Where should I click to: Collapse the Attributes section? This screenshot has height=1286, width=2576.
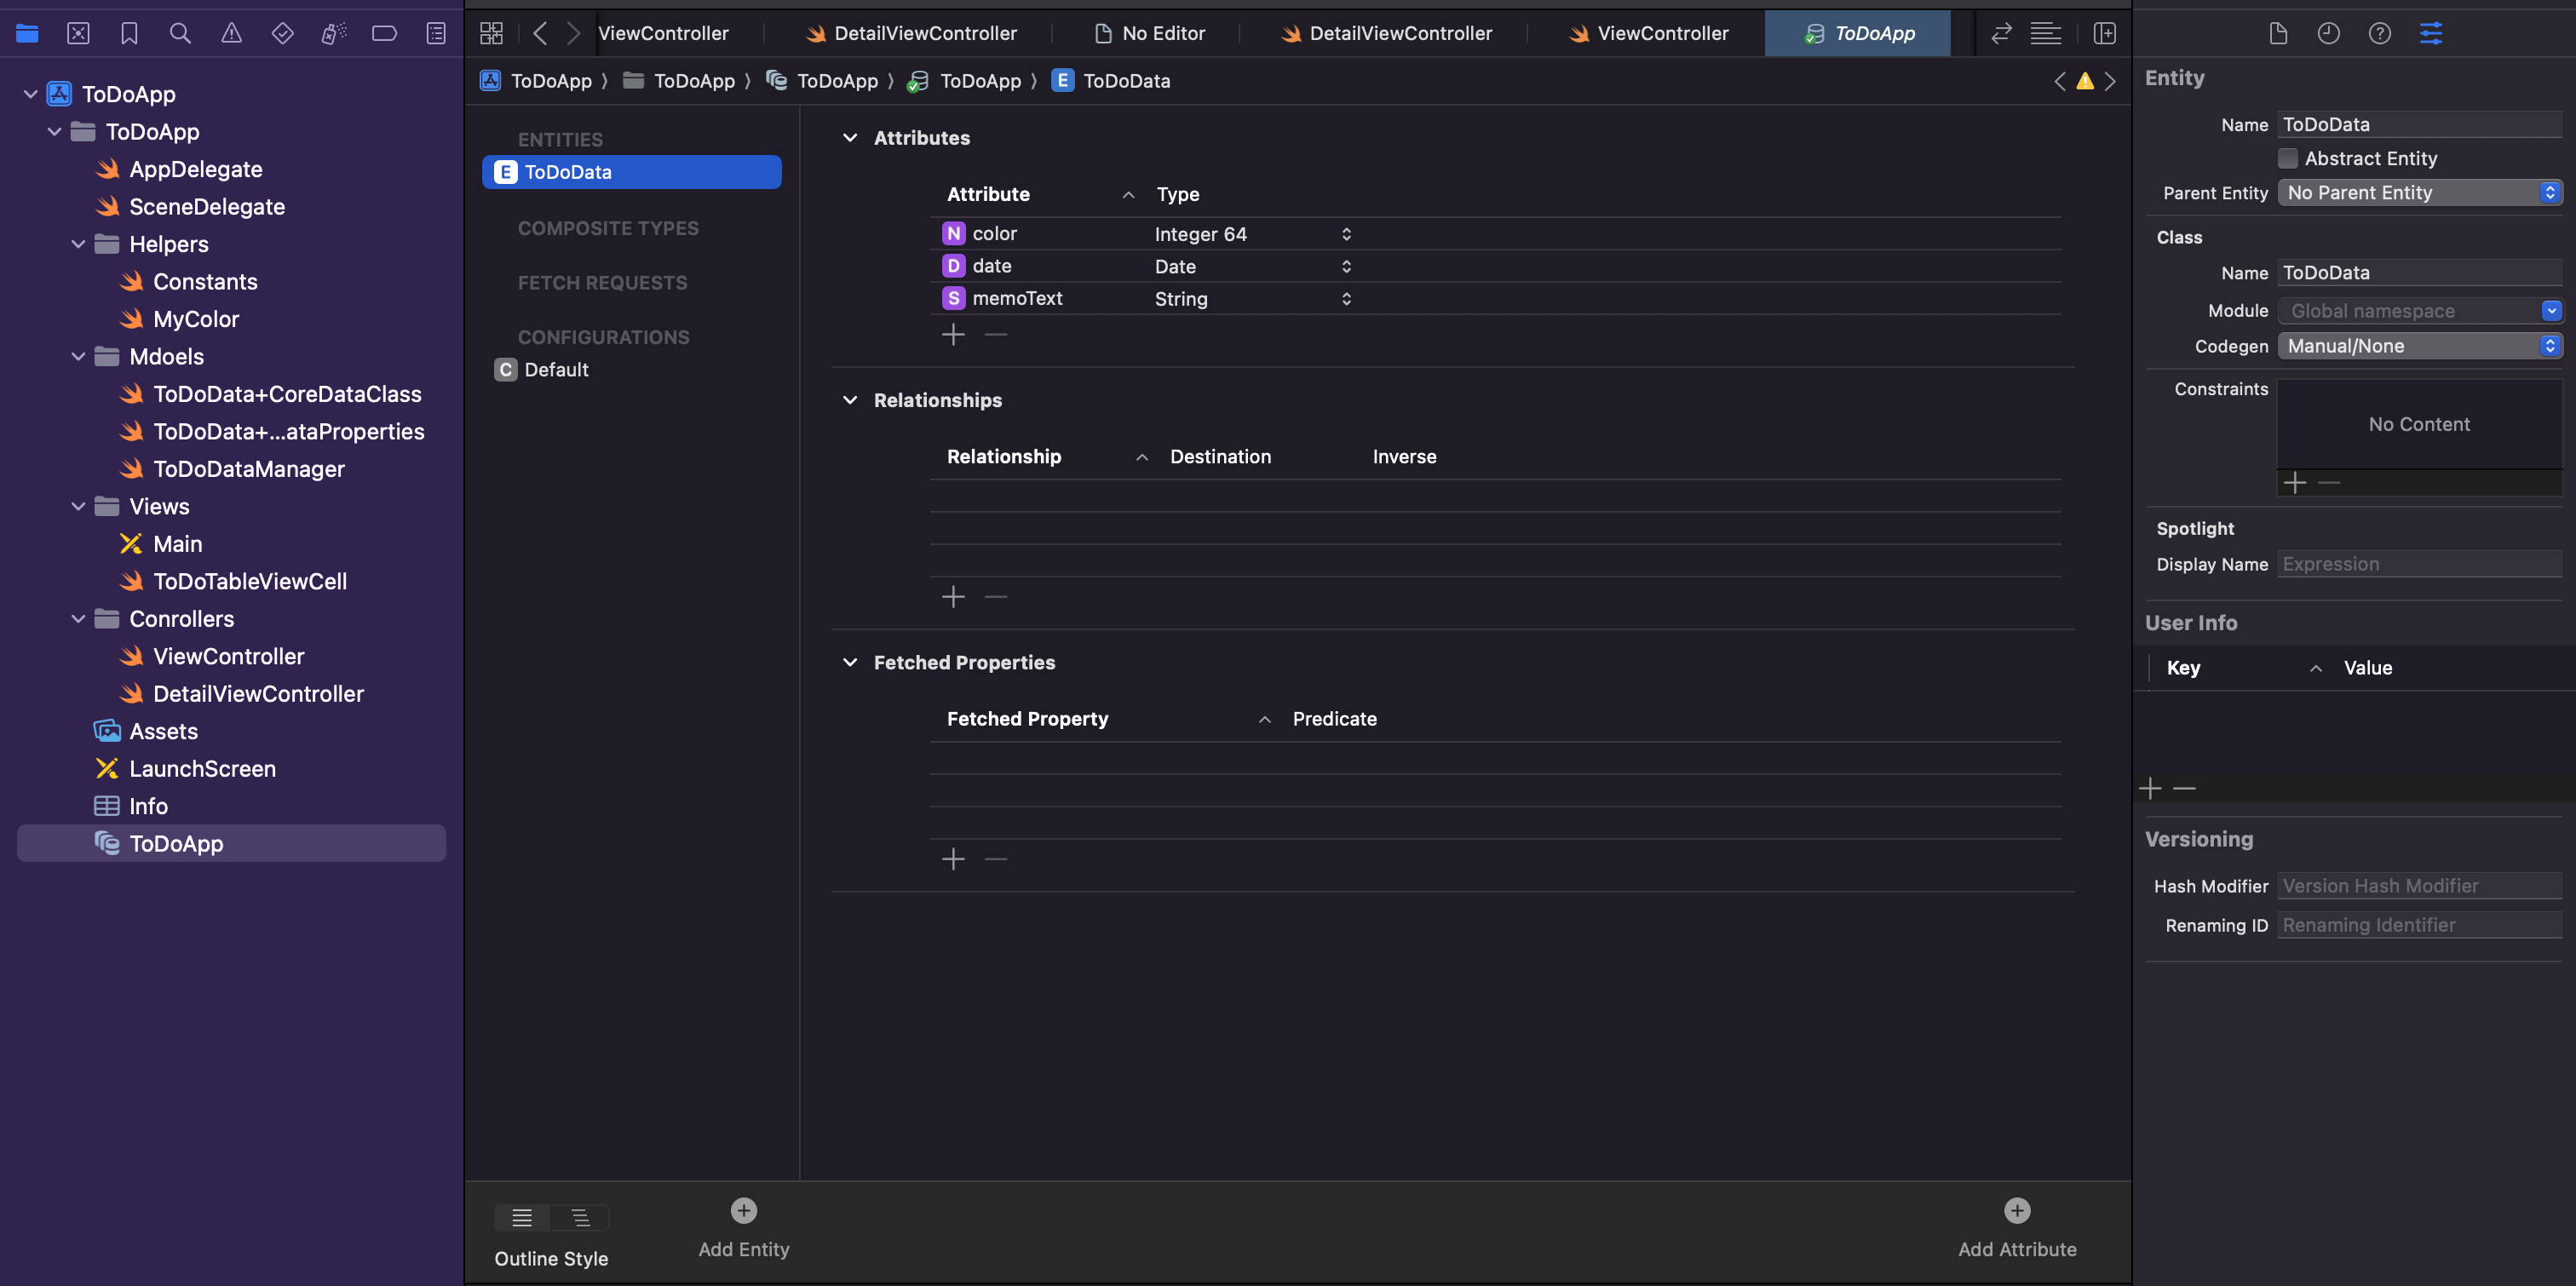pyautogui.click(x=850, y=138)
